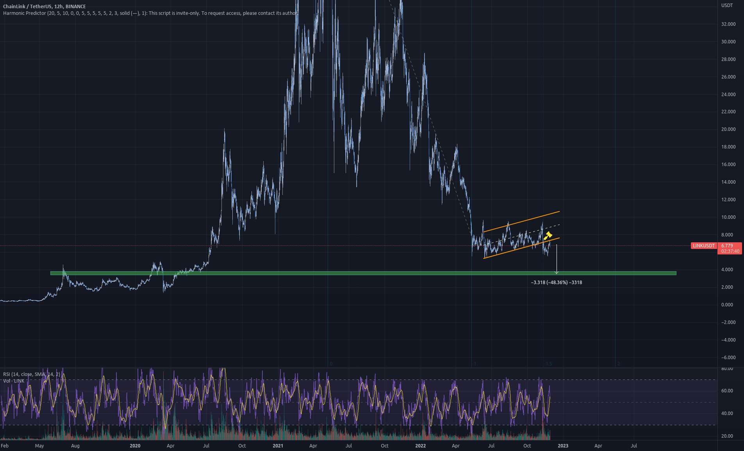Click the 2022 label on the time axis

tap(420, 446)
